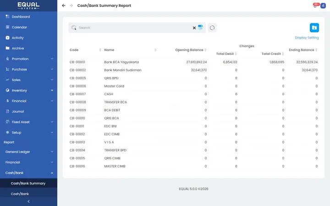Collapse the sidebar with bottom chevron
The image size is (330, 206).
pos(28,201)
